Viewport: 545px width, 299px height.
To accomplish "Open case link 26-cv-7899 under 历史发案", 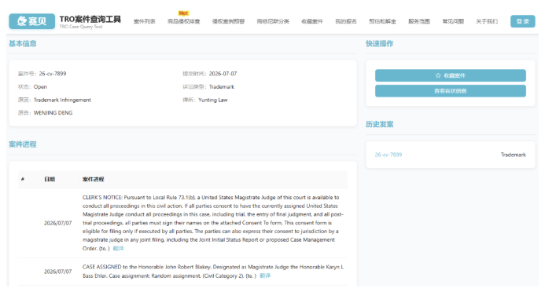I will coord(388,155).
